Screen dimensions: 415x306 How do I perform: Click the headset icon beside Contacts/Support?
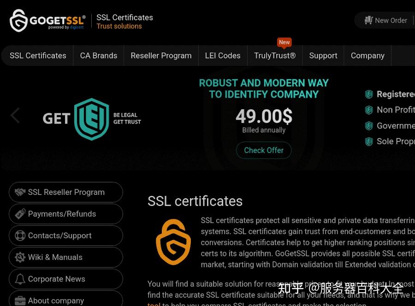(20, 235)
